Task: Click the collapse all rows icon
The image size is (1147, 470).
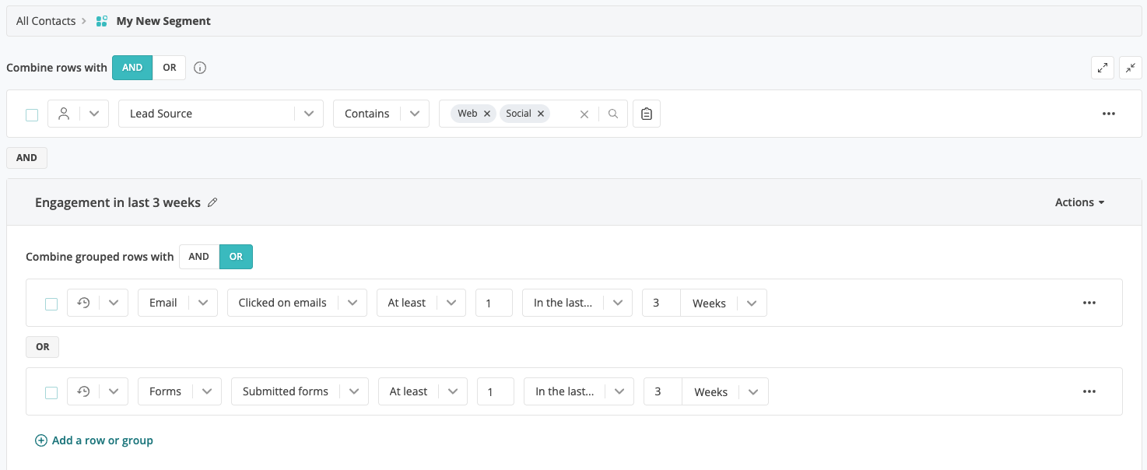Action: pyautogui.click(x=1131, y=68)
